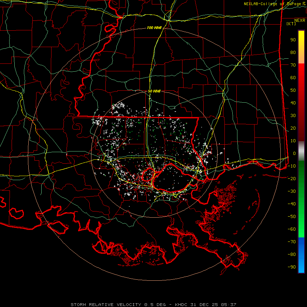Click the 60 value on the velocity scale

coord(293,77)
